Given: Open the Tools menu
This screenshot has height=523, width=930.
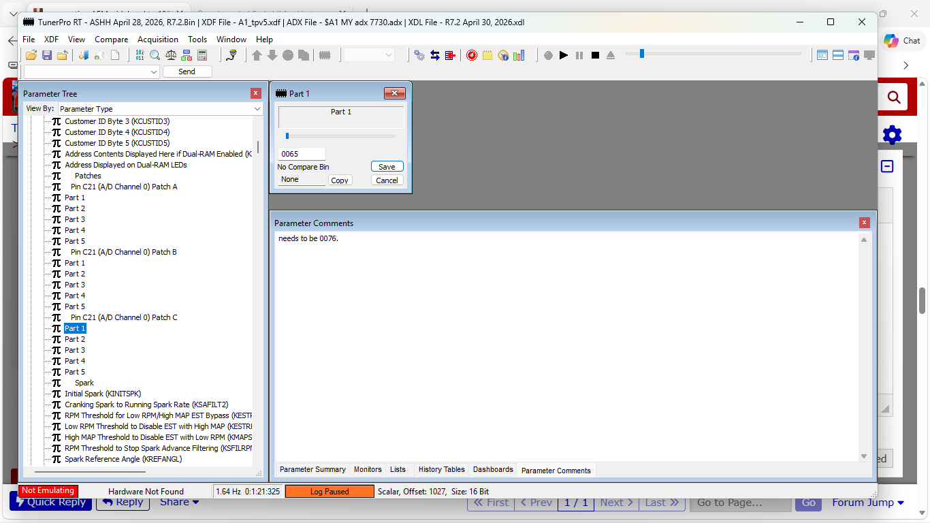Looking at the screenshot, I should pos(197,39).
